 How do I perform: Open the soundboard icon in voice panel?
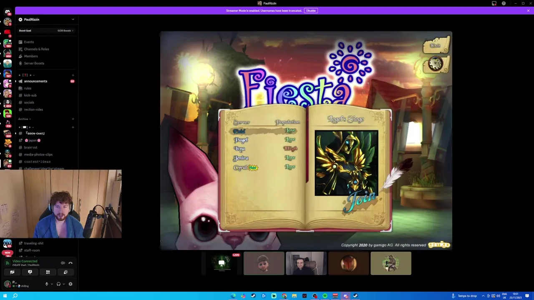pyautogui.click(x=65, y=272)
